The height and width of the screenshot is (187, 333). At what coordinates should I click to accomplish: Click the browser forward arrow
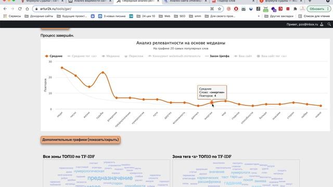coord(12,9)
